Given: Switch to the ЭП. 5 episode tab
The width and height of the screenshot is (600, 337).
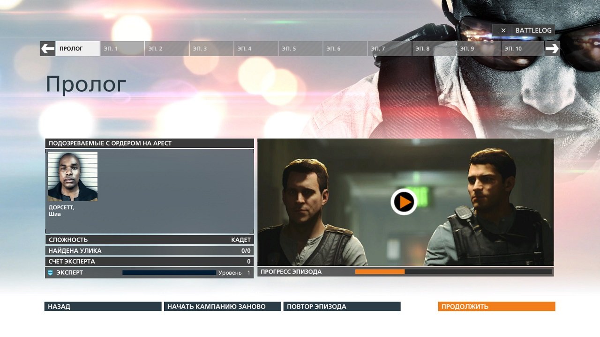Looking at the screenshot, I should 300,48.
